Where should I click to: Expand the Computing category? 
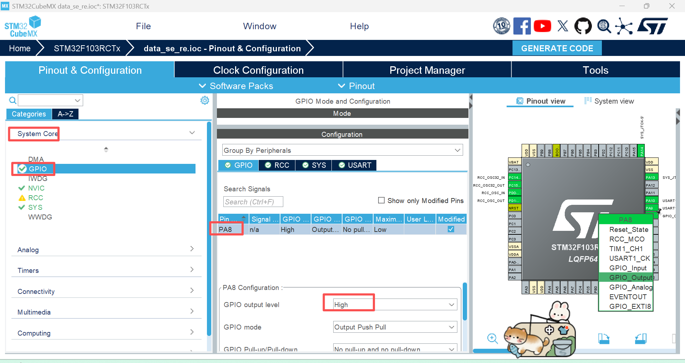pos(192,332)
